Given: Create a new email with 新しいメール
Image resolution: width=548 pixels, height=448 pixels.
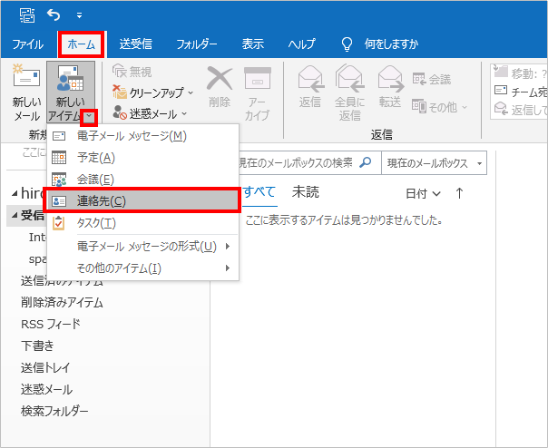Looking at the screenshot, I should click(26, 93).
